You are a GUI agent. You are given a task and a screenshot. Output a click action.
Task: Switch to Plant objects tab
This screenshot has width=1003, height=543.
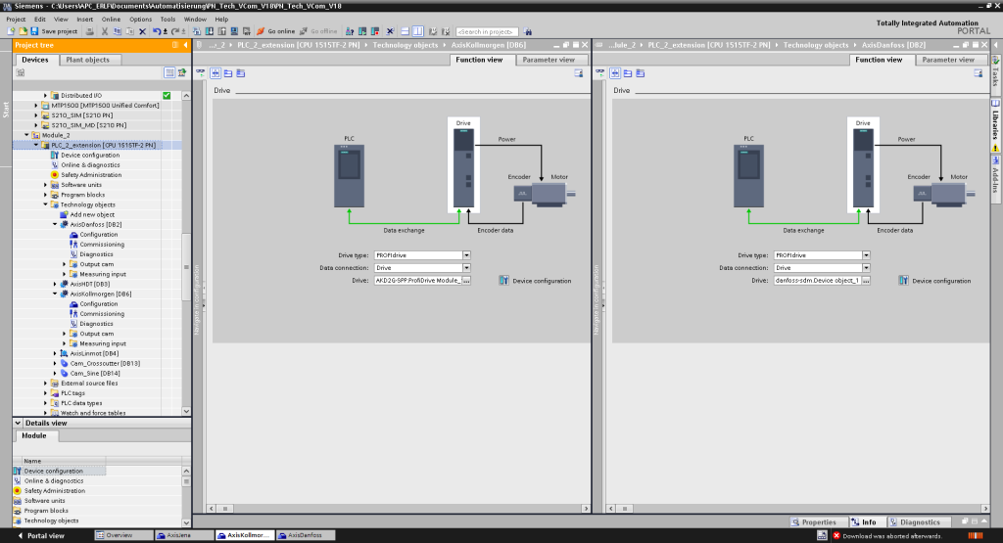(87, 60)
